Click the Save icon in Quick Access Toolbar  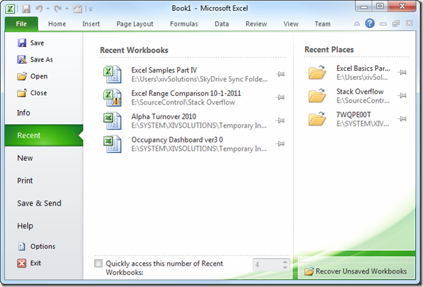27,9
